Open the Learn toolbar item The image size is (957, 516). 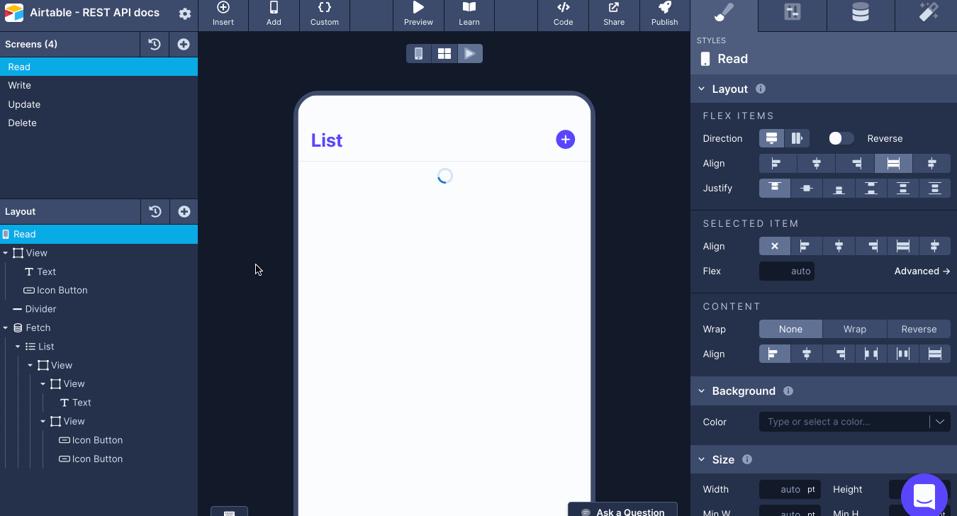click(x=469, y=15)
